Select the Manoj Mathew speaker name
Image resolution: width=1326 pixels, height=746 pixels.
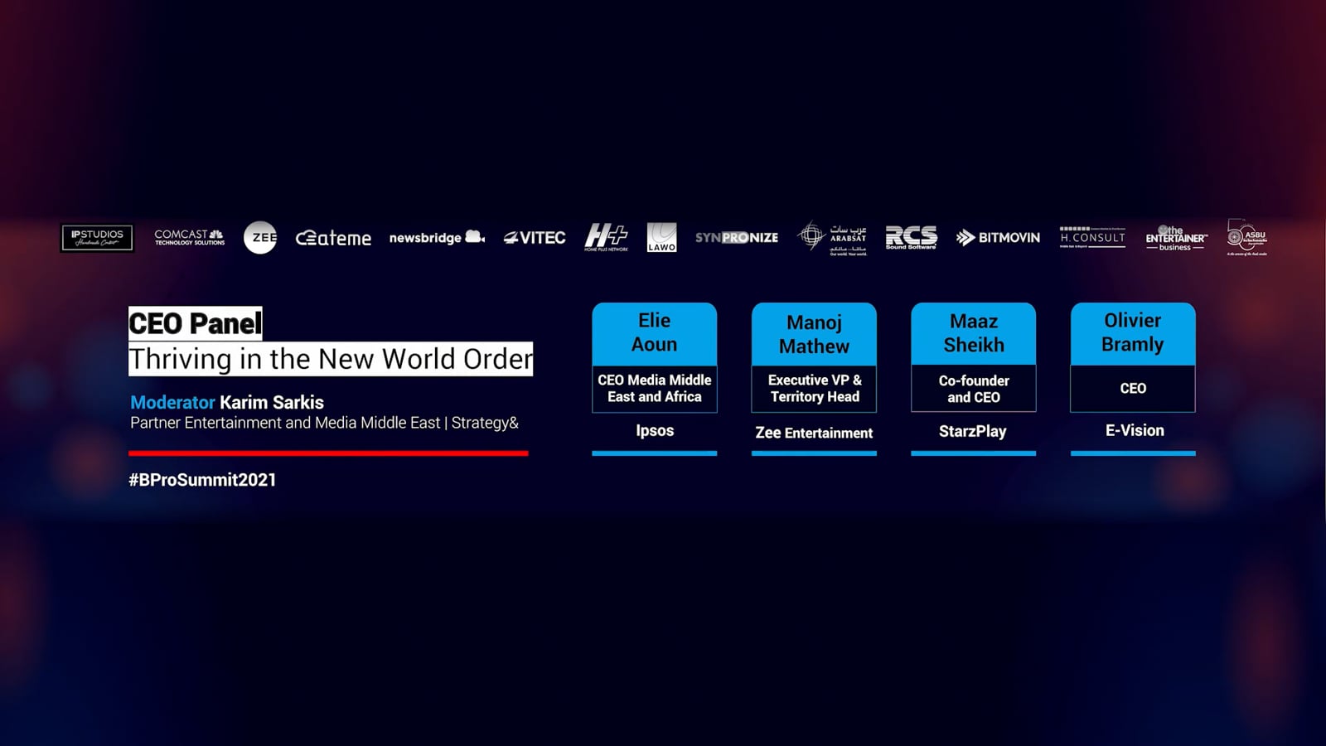(x=814, y=334)
